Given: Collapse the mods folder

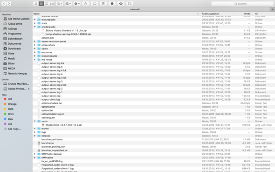Looking at the screenshot, I should coord(35,121).
